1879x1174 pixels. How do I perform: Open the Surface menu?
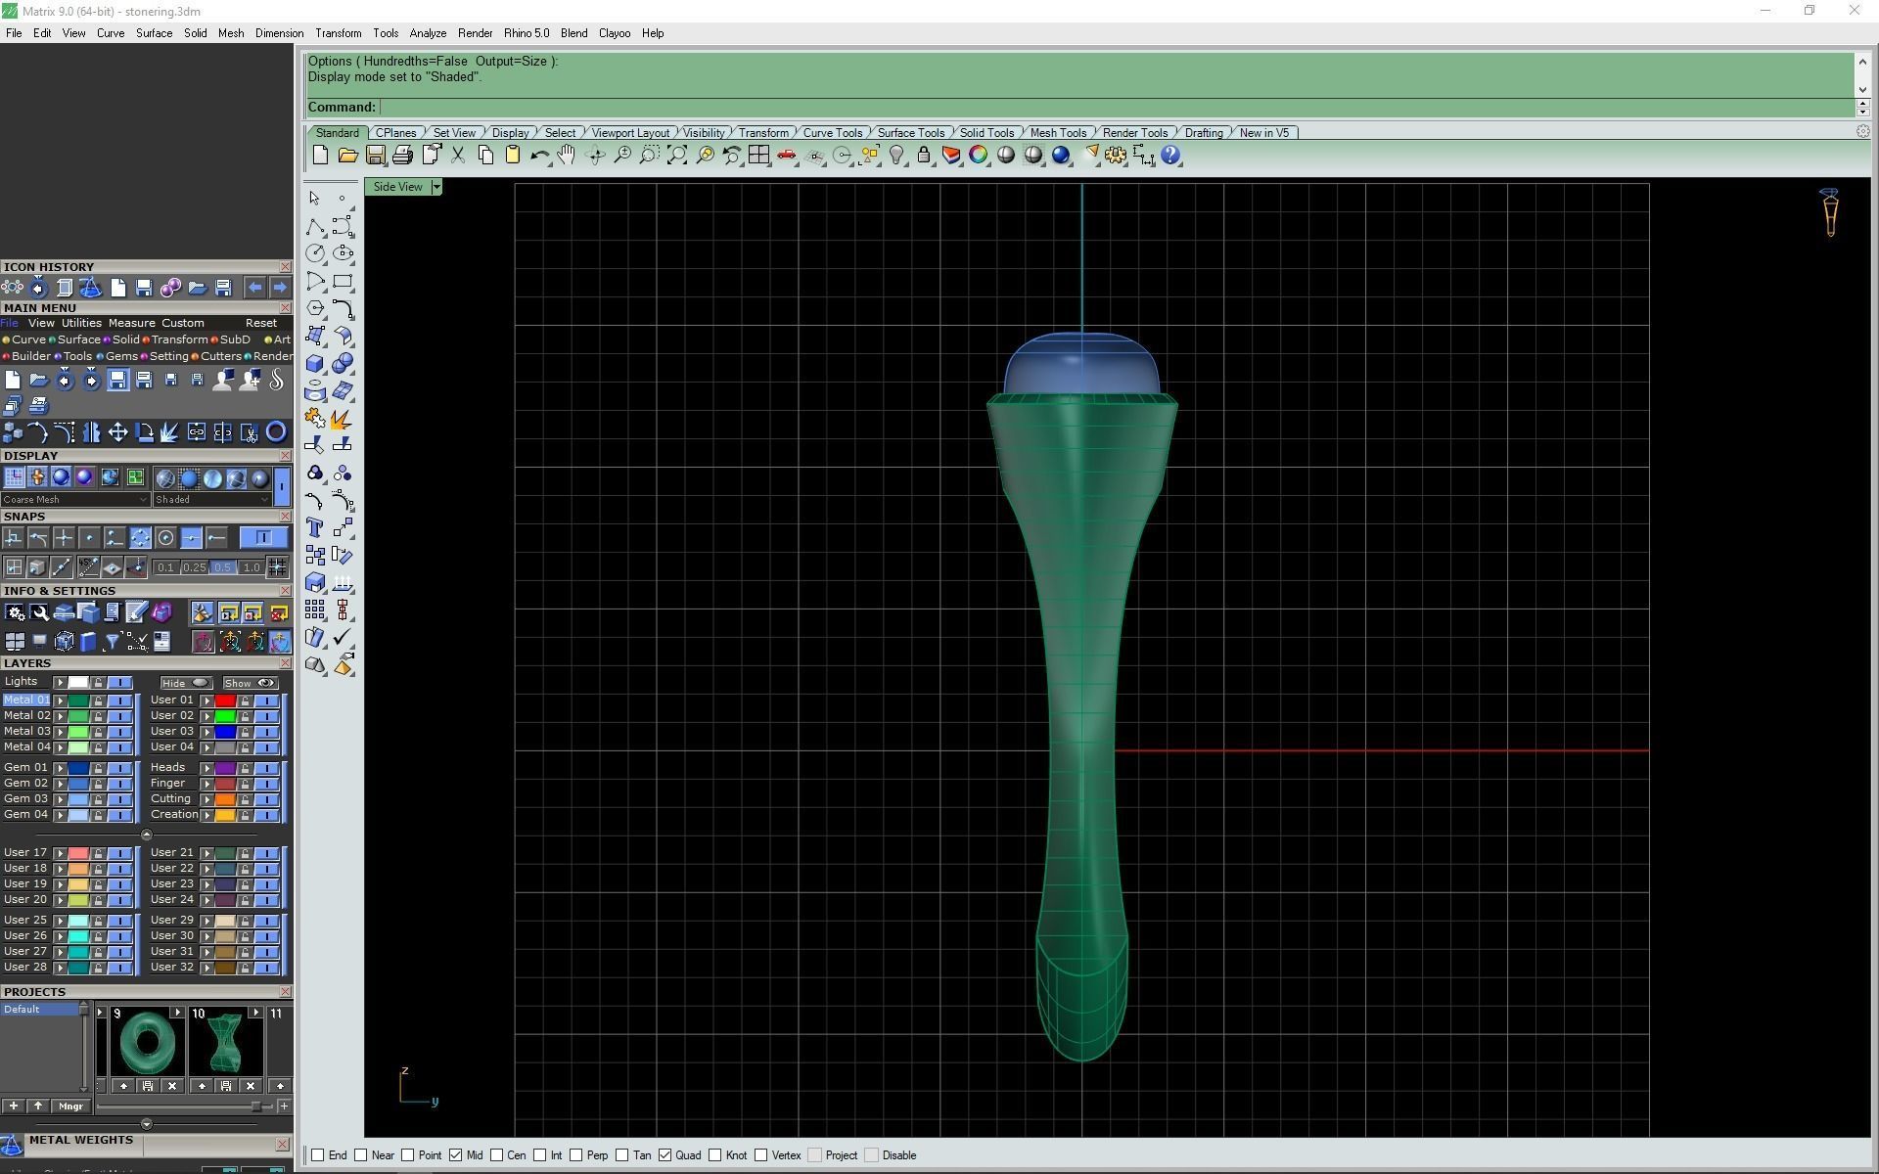pyautogui.click(x=154, y=33)
